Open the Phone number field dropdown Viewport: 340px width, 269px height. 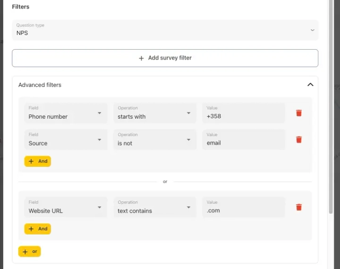(x=66, y=113)
